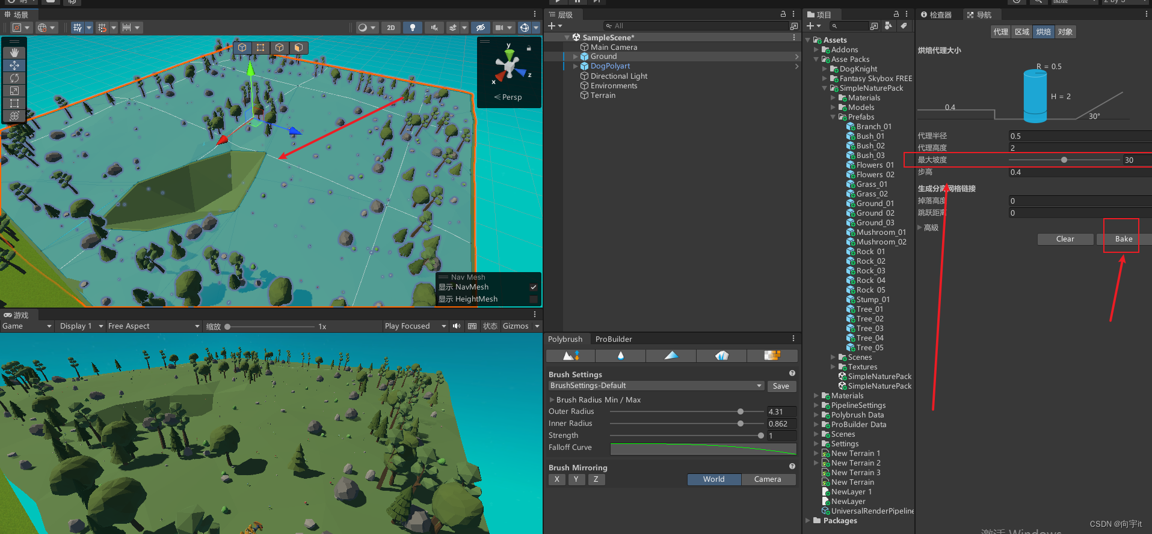
Task: Select Polybrush texture blend mode
Action: tap(772, 356)
